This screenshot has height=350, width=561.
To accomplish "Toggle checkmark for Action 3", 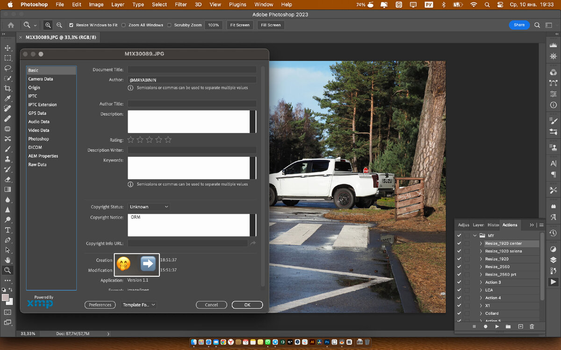I will [459, 282].
